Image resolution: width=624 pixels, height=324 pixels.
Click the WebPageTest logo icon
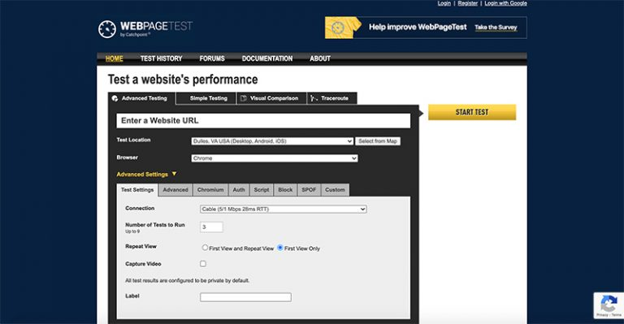[x=107, y=29]
